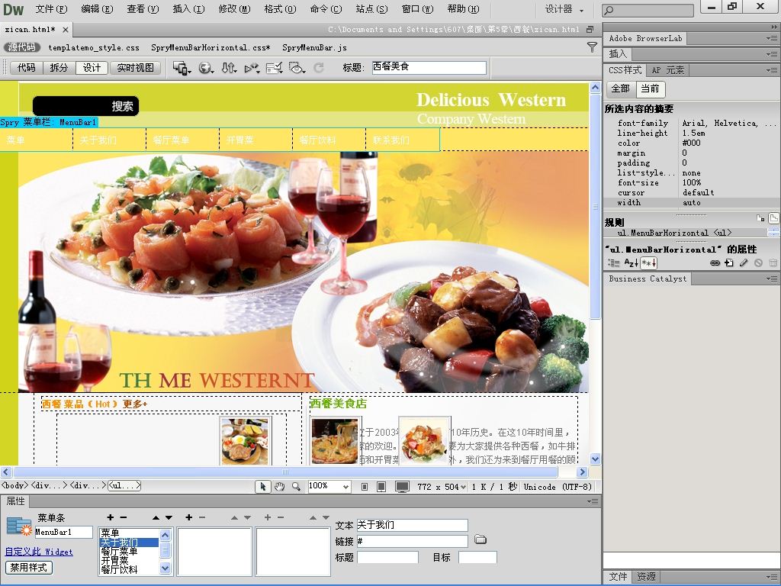Screen dimensions: 781x586
Task: Click the horizontal scrollbar of design view
Action: tap(285, 472)
